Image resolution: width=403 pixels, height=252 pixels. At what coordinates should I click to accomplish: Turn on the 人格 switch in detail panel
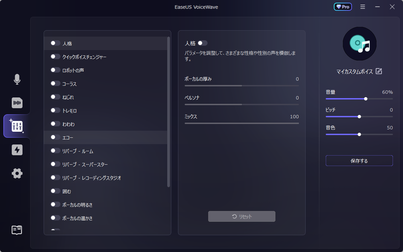tap(203, 43)
